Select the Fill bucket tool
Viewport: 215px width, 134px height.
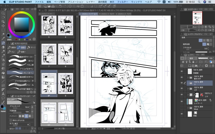[3, 73]
